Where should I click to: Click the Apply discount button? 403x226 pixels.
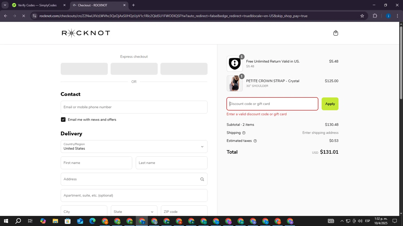[330, 104]
